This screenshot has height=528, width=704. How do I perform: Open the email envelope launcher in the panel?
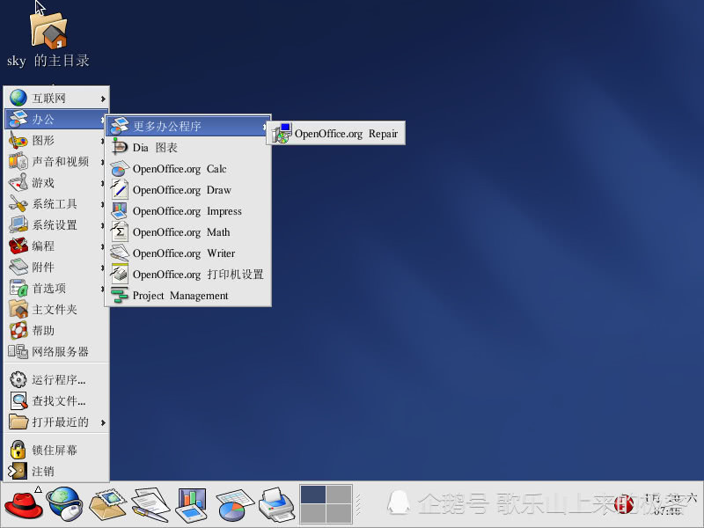tap(107, 504)
